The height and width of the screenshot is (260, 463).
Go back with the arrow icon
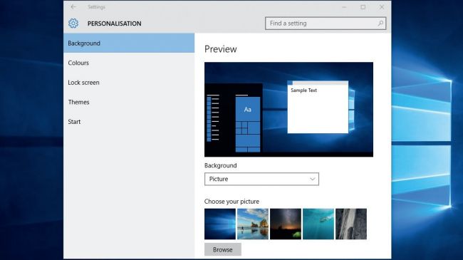pyautogui.click(x=73, y=7)
